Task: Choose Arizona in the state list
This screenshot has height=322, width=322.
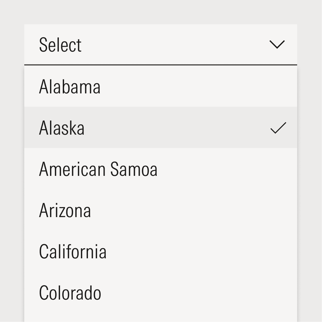Action: (x=160, y=210)
